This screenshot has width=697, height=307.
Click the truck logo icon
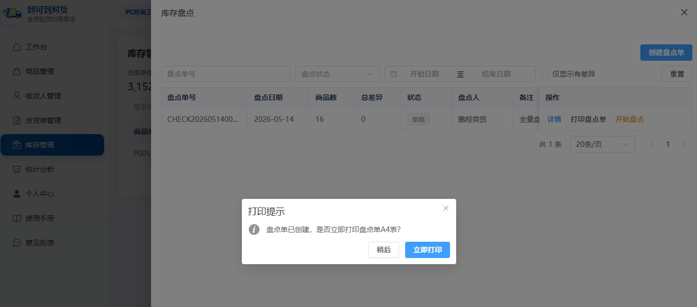(12, 13)
